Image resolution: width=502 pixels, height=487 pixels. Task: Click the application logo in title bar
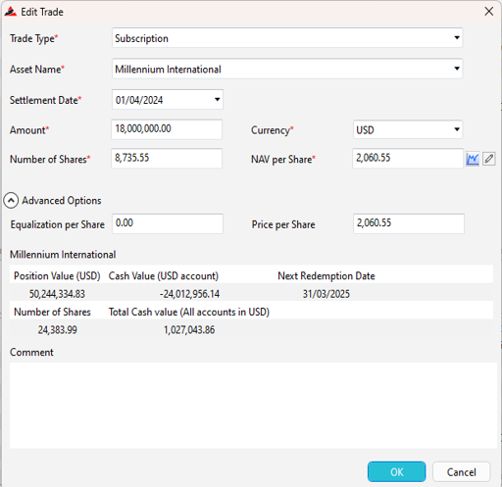coord(11,12)
